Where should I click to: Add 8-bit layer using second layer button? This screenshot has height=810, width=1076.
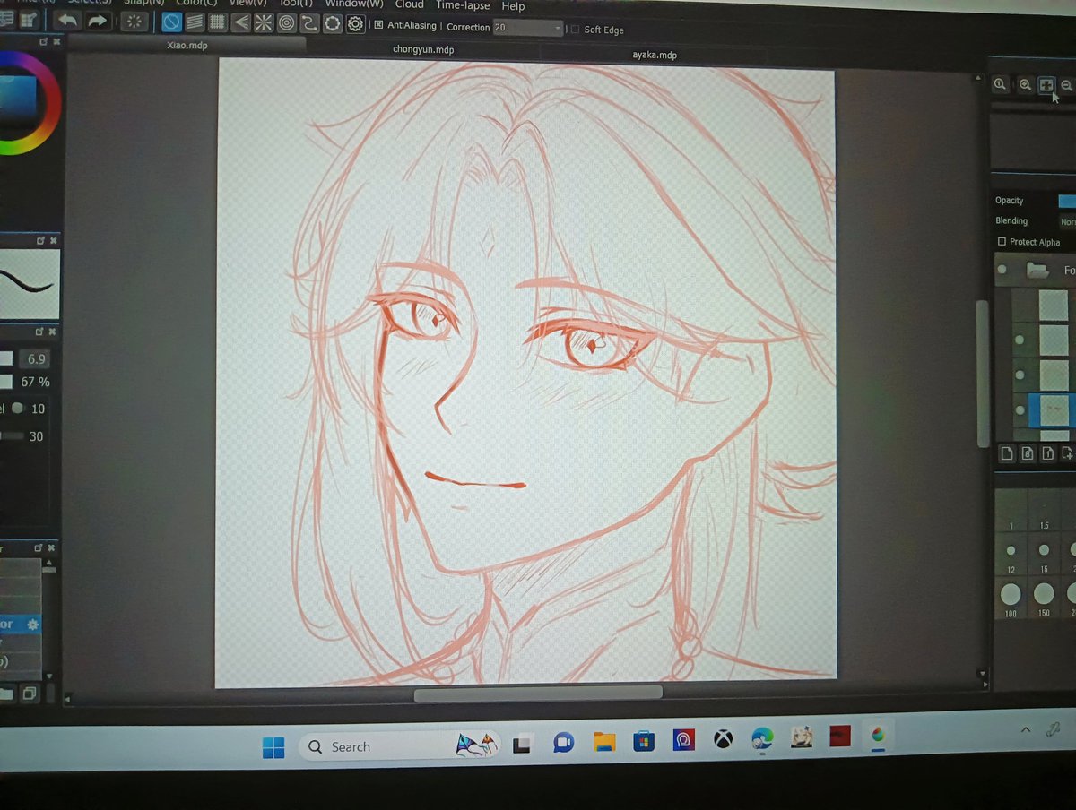click(1027, 454)
